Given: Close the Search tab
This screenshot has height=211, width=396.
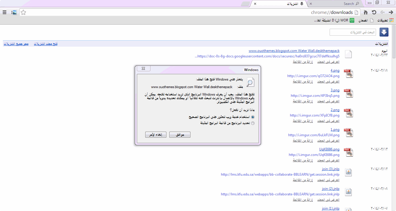Looking at the screenshot, I should (x=311, y=4).
